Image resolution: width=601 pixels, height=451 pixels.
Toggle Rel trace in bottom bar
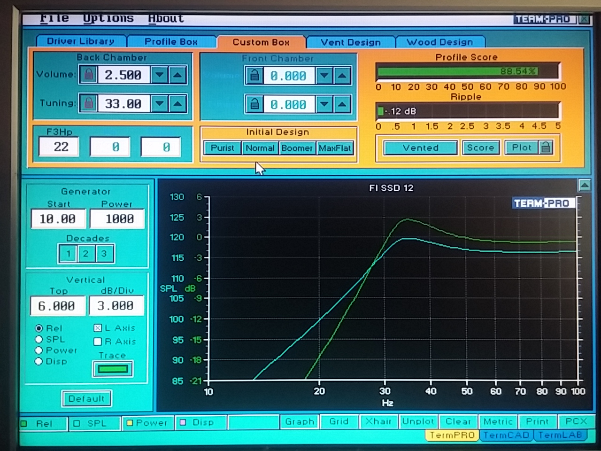[x=43, y=423]
